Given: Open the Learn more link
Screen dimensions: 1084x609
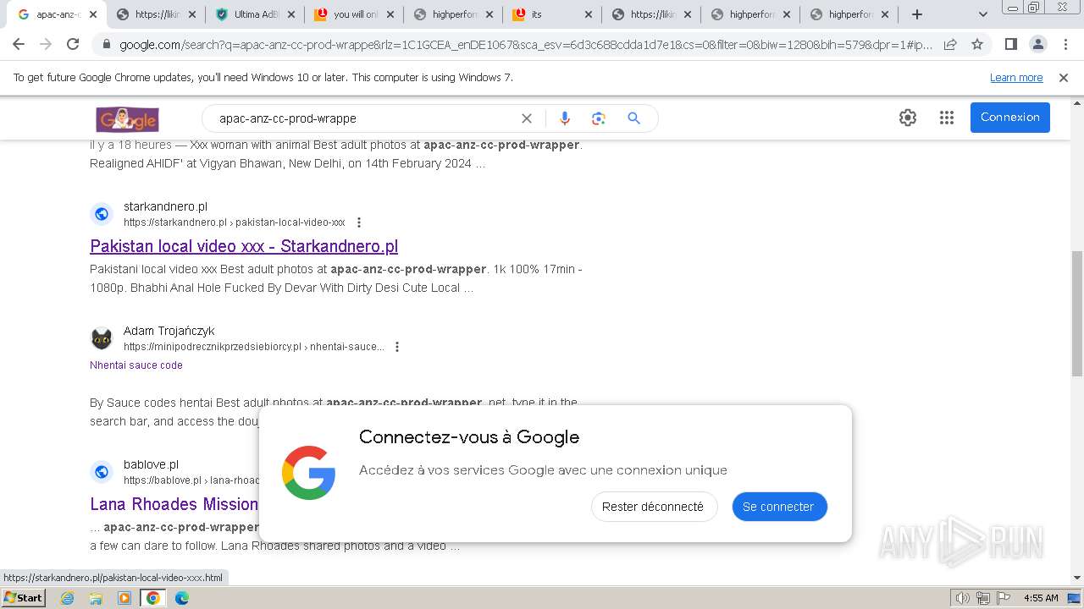Looking at the screenshot, I should pyautogui.click(x=1016, y=78).
